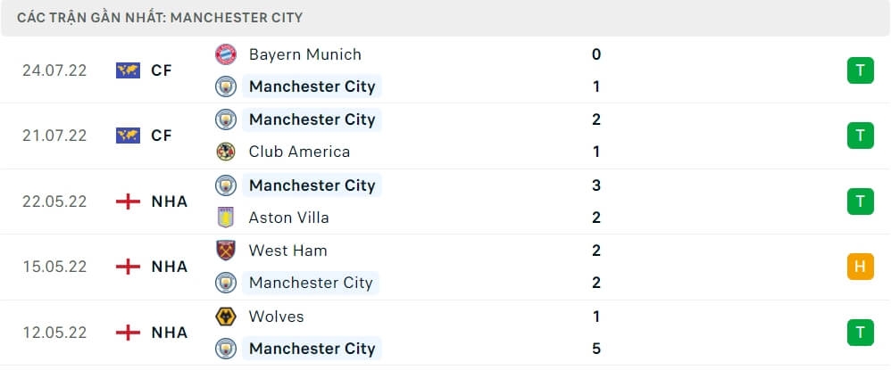The width and height of the screenshot is (891, 370).
Task: Click the England flag icon for 12.05.22
Action: 129,333
